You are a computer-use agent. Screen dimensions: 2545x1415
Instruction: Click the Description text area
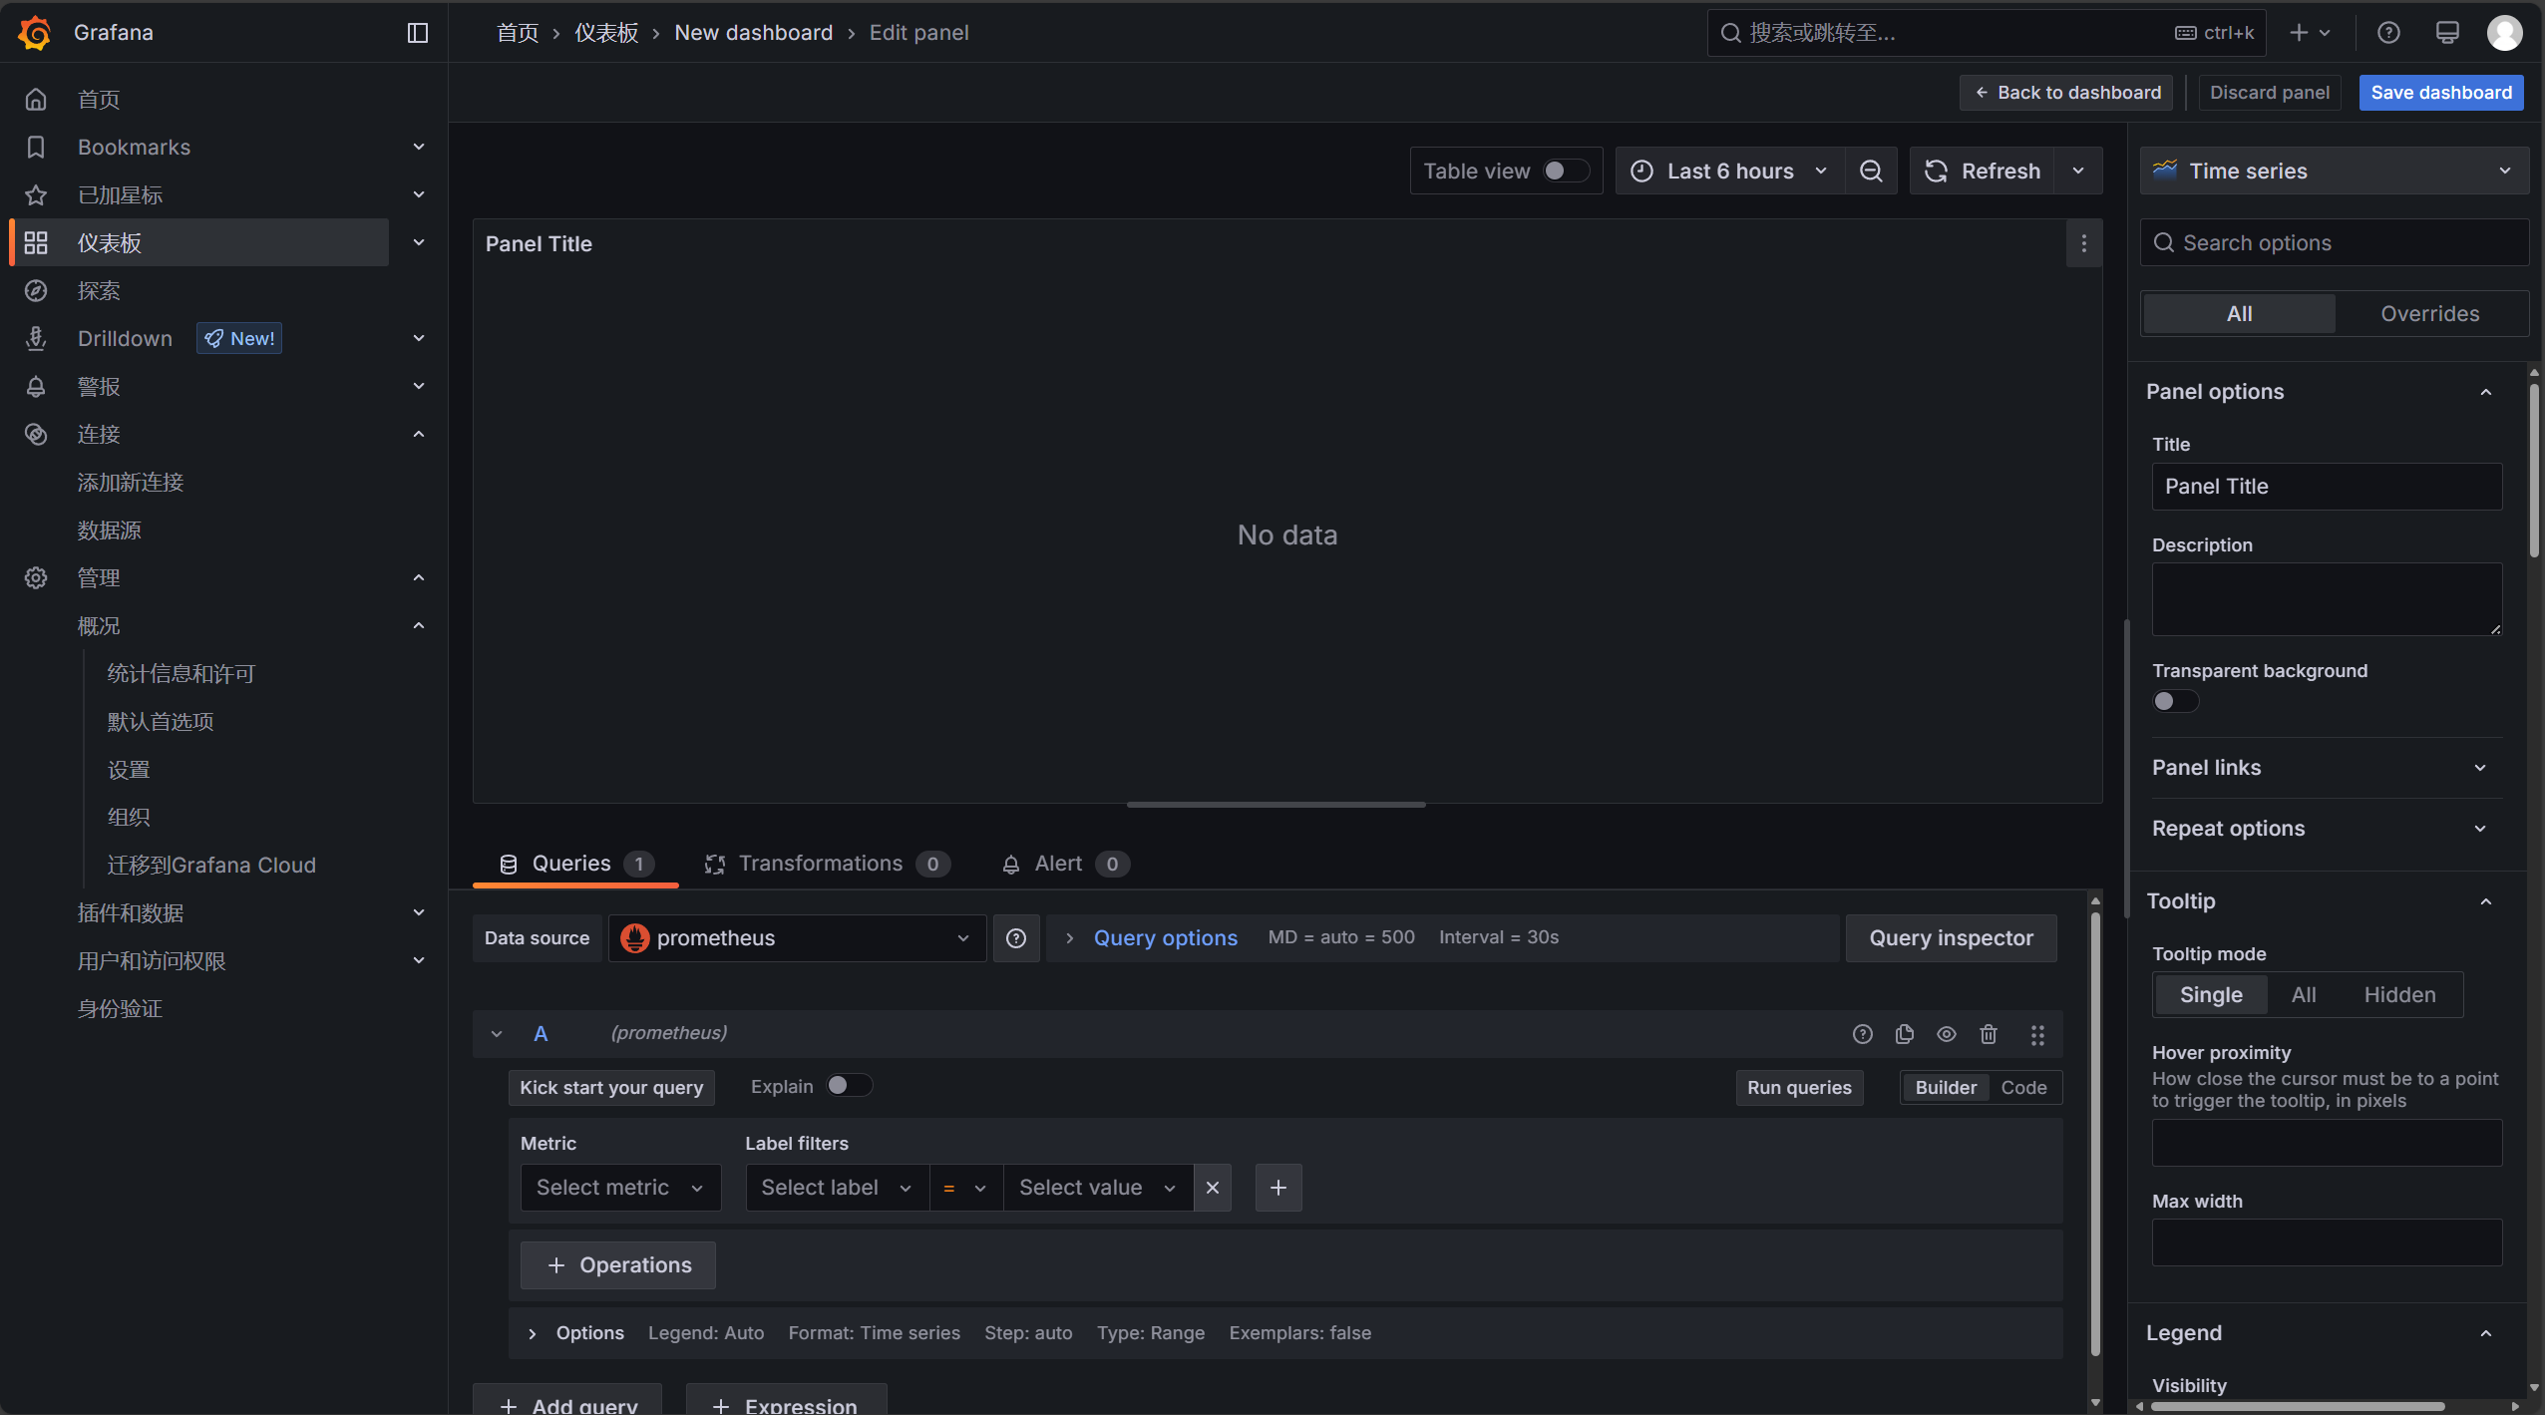click(x=2327, y=599)
